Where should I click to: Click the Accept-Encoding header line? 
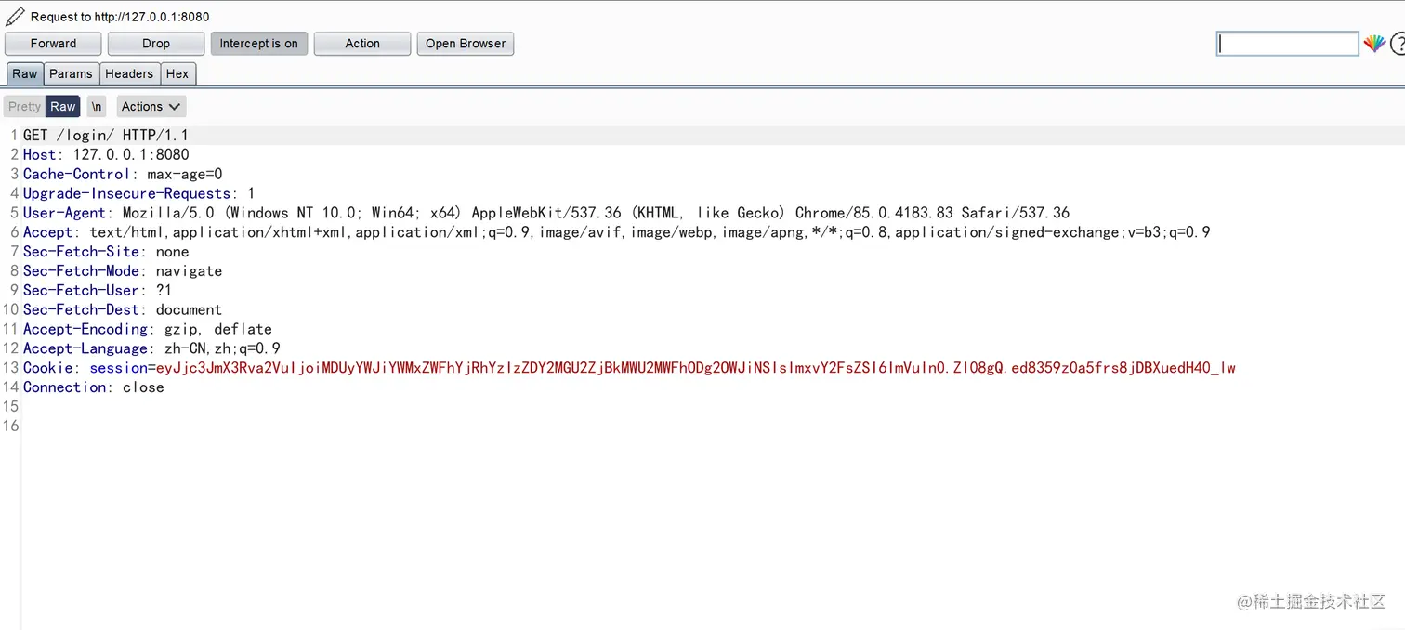[x=148, y=330]
